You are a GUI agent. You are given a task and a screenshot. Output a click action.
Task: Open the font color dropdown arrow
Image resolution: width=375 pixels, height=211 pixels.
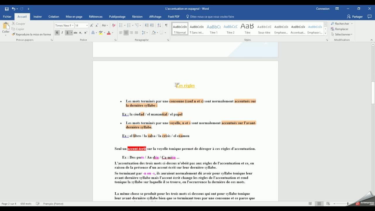pos(112,33)
